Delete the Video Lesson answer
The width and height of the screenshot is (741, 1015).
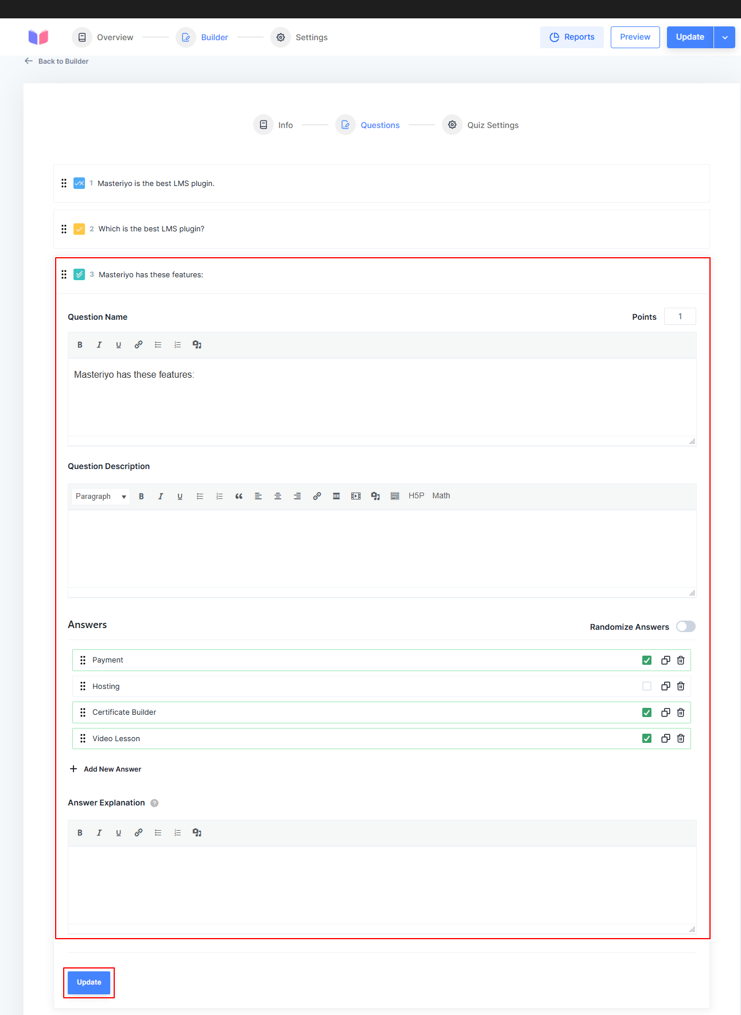click(x=681, y=738)
